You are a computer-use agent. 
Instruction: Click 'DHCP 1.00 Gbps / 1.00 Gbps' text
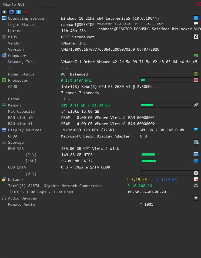click(42, 192)
